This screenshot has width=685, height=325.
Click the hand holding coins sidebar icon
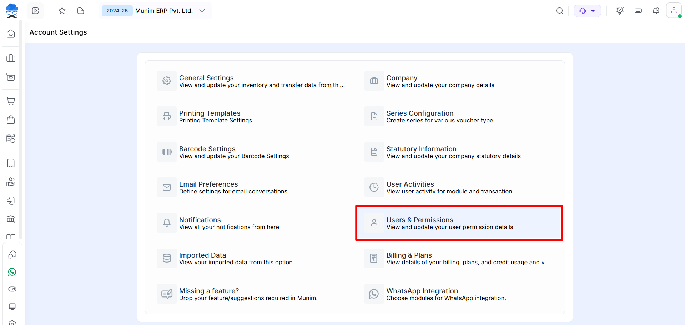(x=11, y=182)
